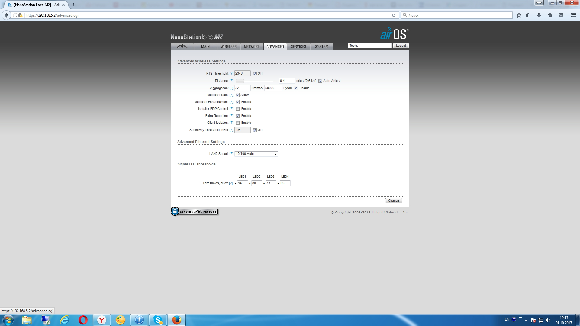Click the LED2 threshold field
The image size is (580, 326).
pos(256,183)
